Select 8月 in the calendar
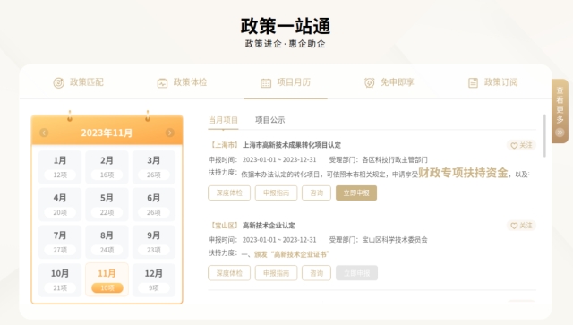The height and width of the screenshot is (325, 573). pyautogui.click(x=107, y=243)
